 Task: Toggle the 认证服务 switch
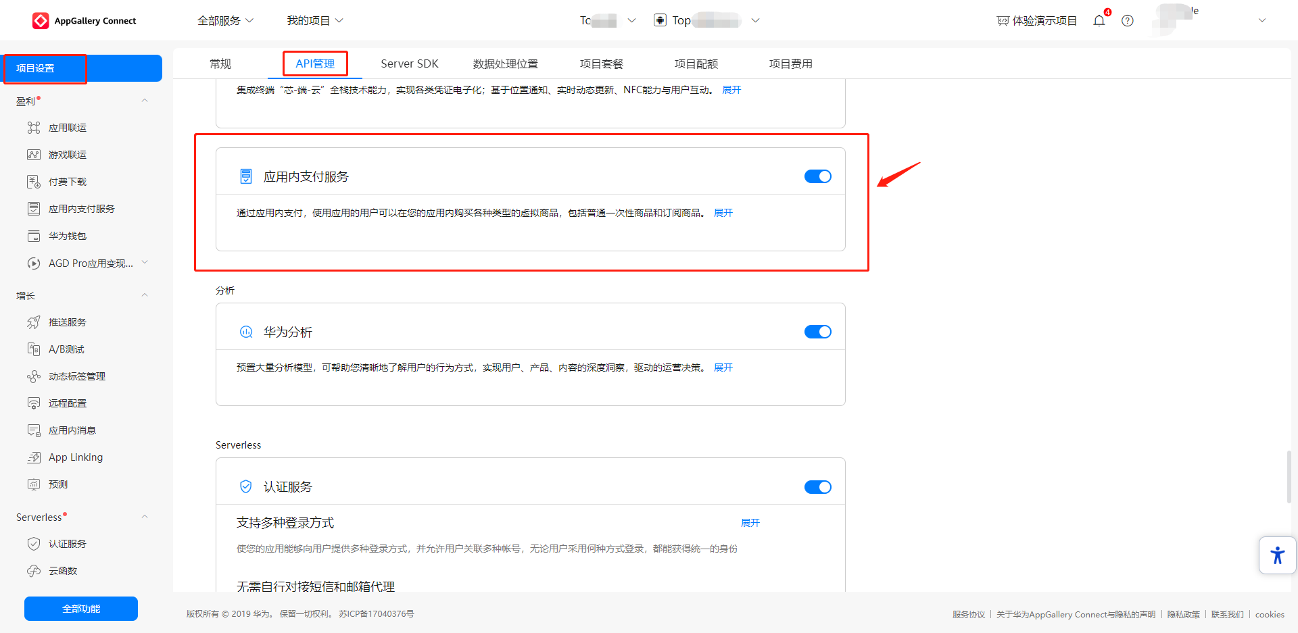pos(818,487)
